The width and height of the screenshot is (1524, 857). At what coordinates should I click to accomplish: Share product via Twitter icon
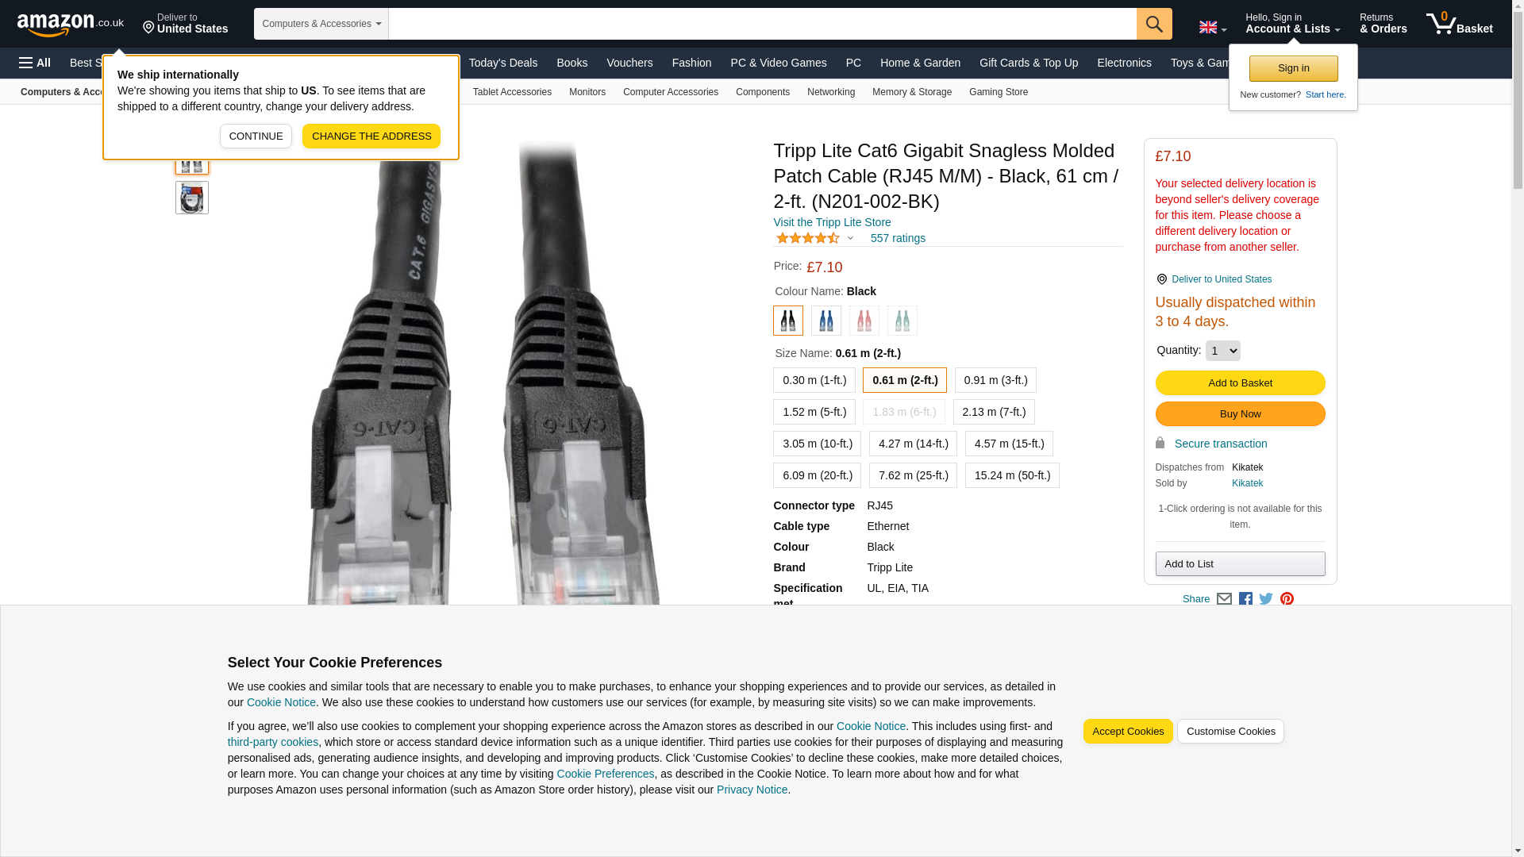[1266, 599]
